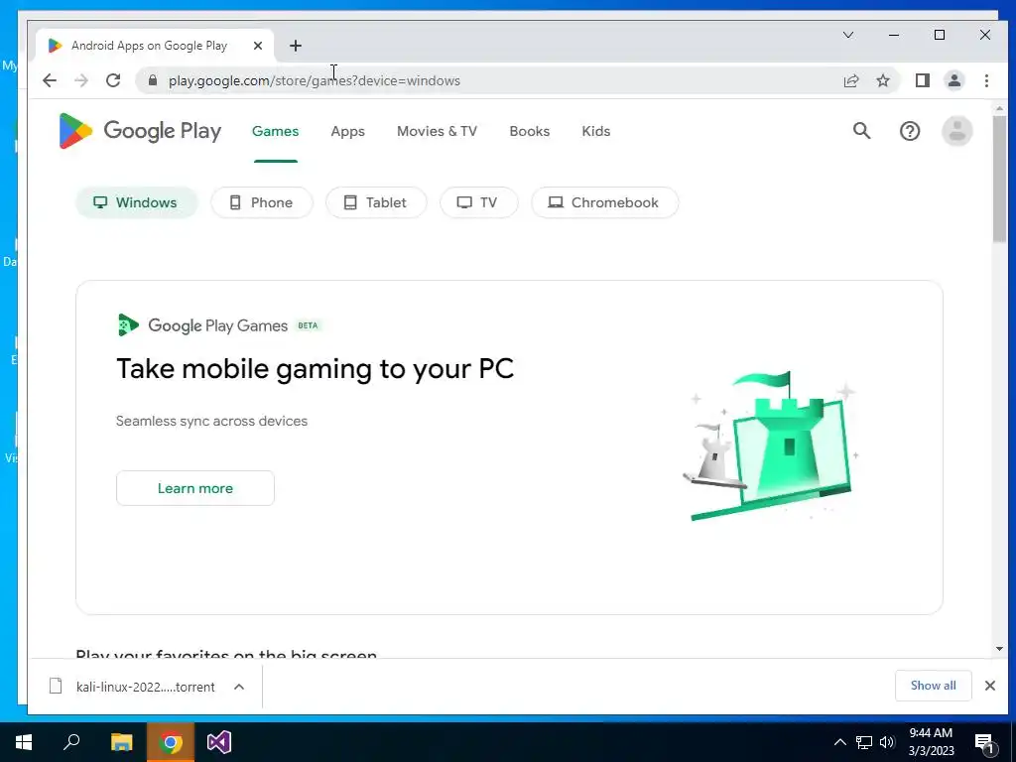Open the kali-linux torrent download

[133, 687]
